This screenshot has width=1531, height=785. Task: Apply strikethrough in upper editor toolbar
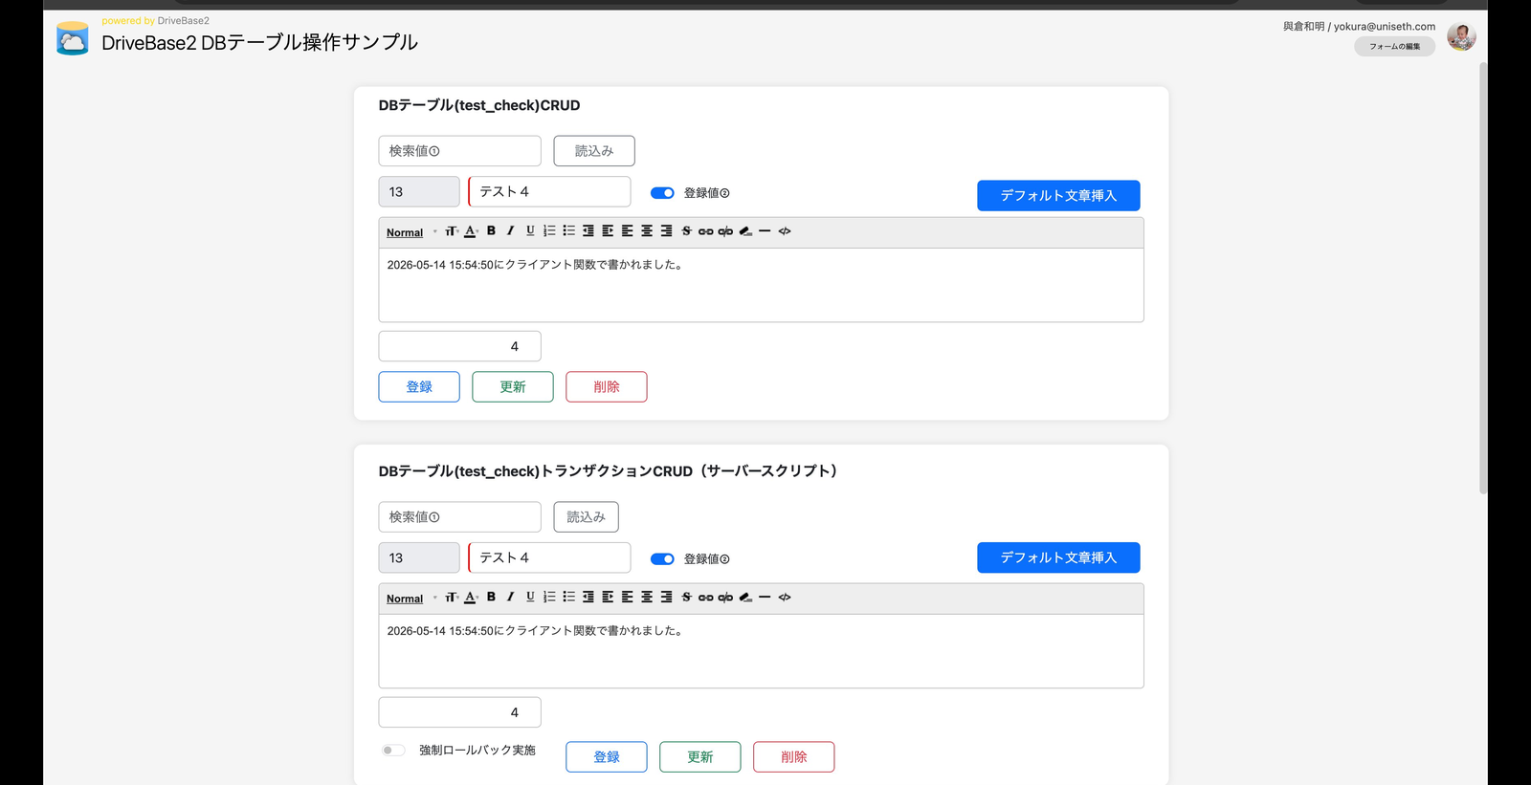tap(686, 230)
